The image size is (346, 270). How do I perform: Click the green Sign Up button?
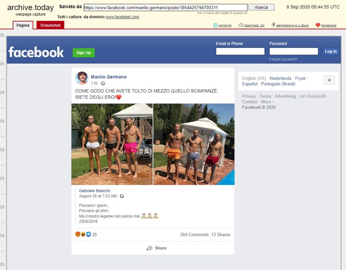pyautogui.click(x=84, y=53)
